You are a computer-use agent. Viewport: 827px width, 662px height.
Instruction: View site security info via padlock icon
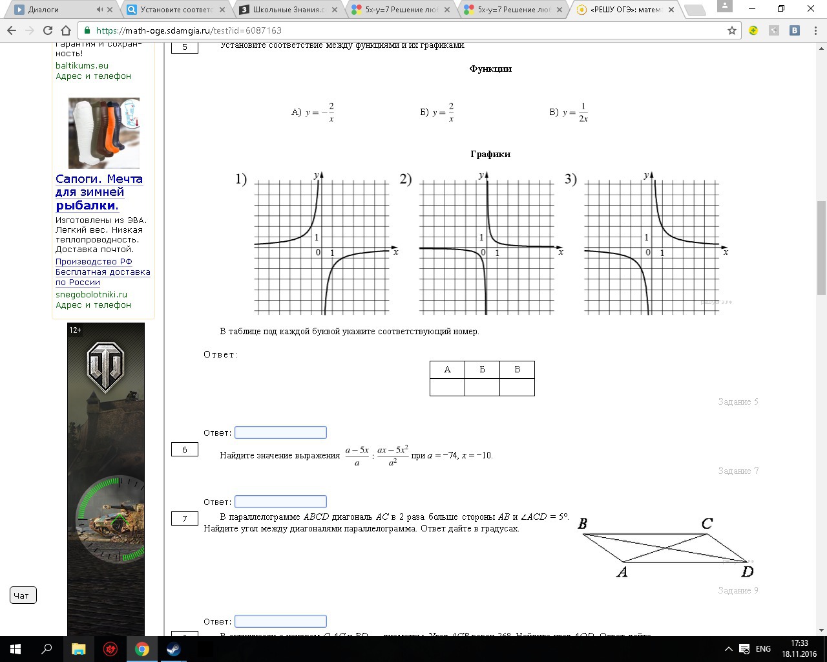point(87,30)
